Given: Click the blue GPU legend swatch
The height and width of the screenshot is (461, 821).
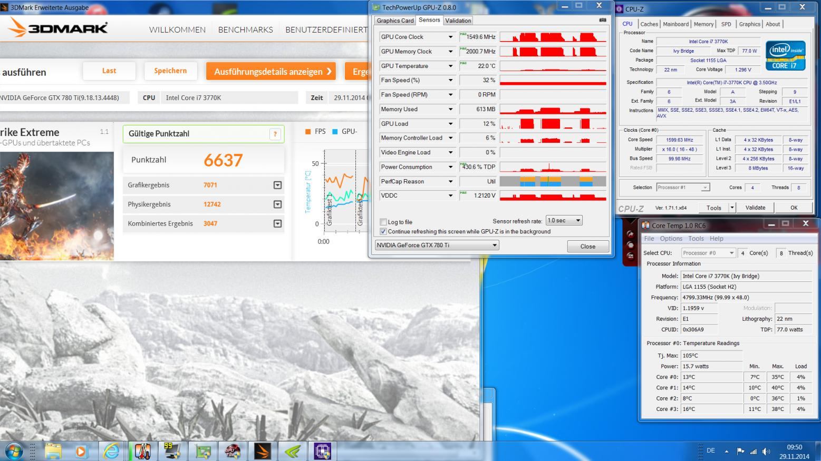Looking at the screenshot, I should [335, 132].
